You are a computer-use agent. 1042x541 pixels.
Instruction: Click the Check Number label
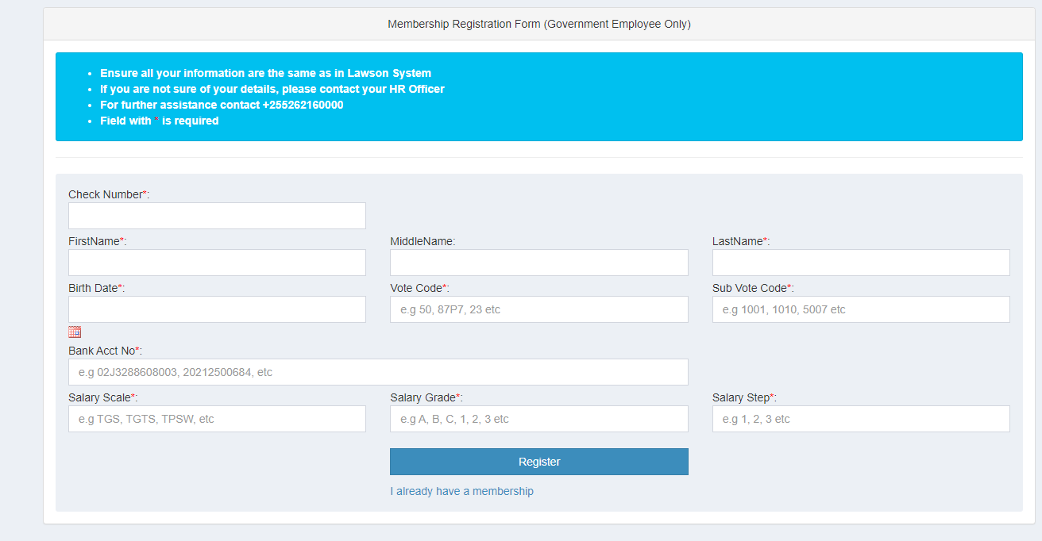107,194
